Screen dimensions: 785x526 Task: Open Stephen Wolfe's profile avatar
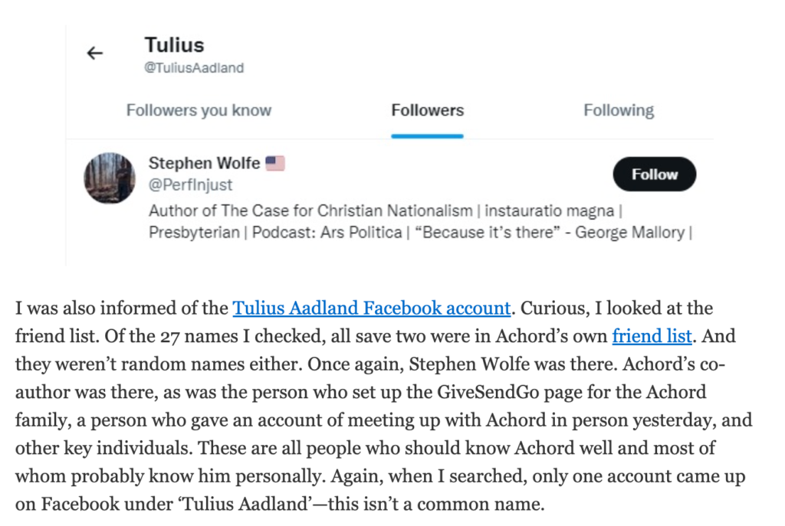(x=110, y=178)
